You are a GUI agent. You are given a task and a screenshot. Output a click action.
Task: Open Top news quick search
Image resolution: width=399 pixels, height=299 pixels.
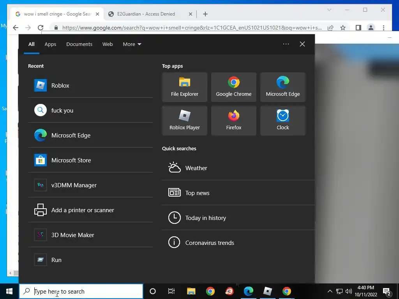point(238,193)
